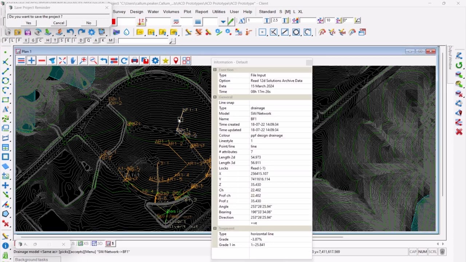Click the circle snap icon in the toolbar
The width and height of the screenshot is (466, 262).
point(296,32)
